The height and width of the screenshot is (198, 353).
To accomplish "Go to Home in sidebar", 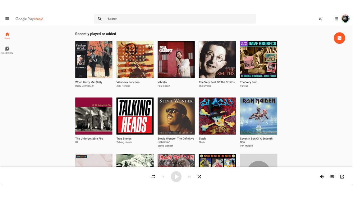I will coord(7,36).
